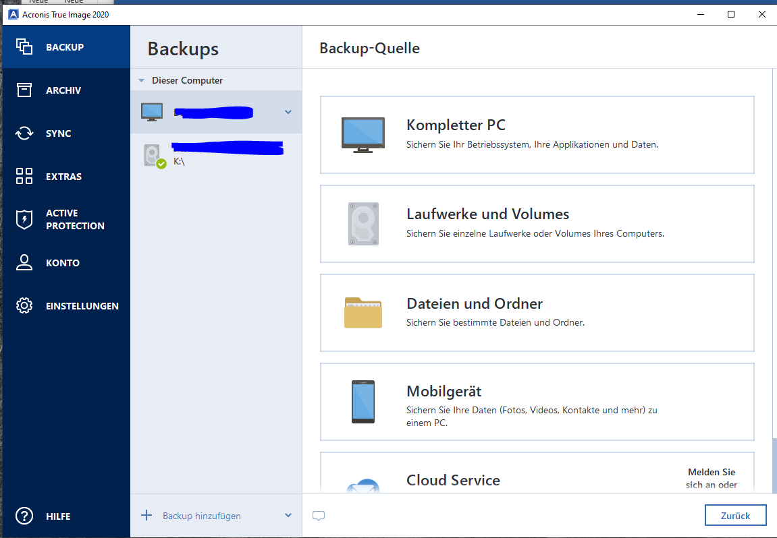Image resolution: width=777 pixels, height=538 pixels.
Task: Click the Zurück button
Action: pyautogui.click(x=735, y=515)
